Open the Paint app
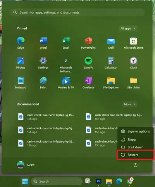This screenshot has width=155, height=187. click(x=43, y=83)
